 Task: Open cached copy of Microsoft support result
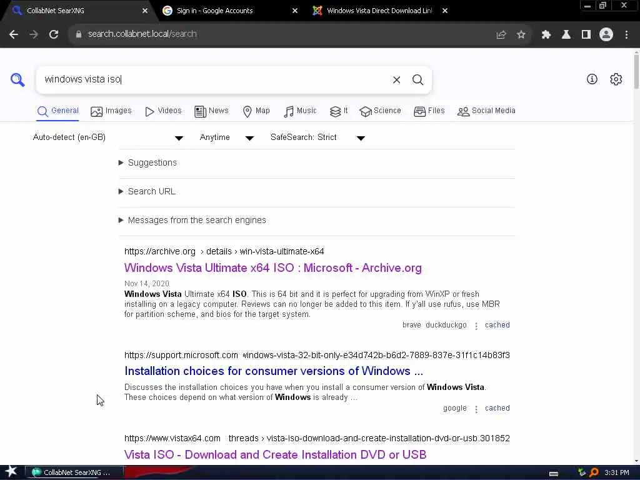click(497, 408)
